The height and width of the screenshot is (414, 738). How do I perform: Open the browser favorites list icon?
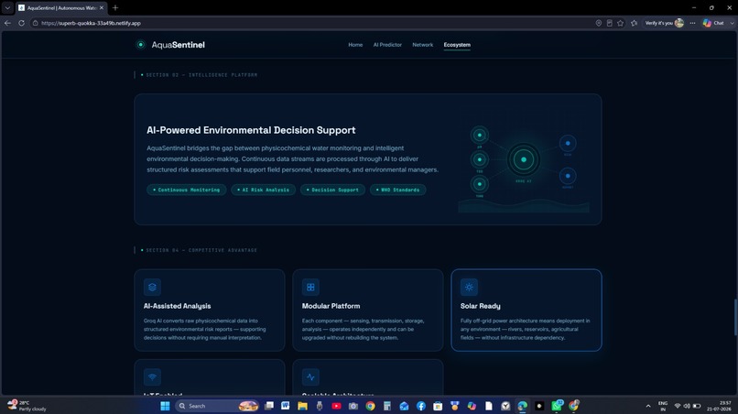(x=634, y=23)
